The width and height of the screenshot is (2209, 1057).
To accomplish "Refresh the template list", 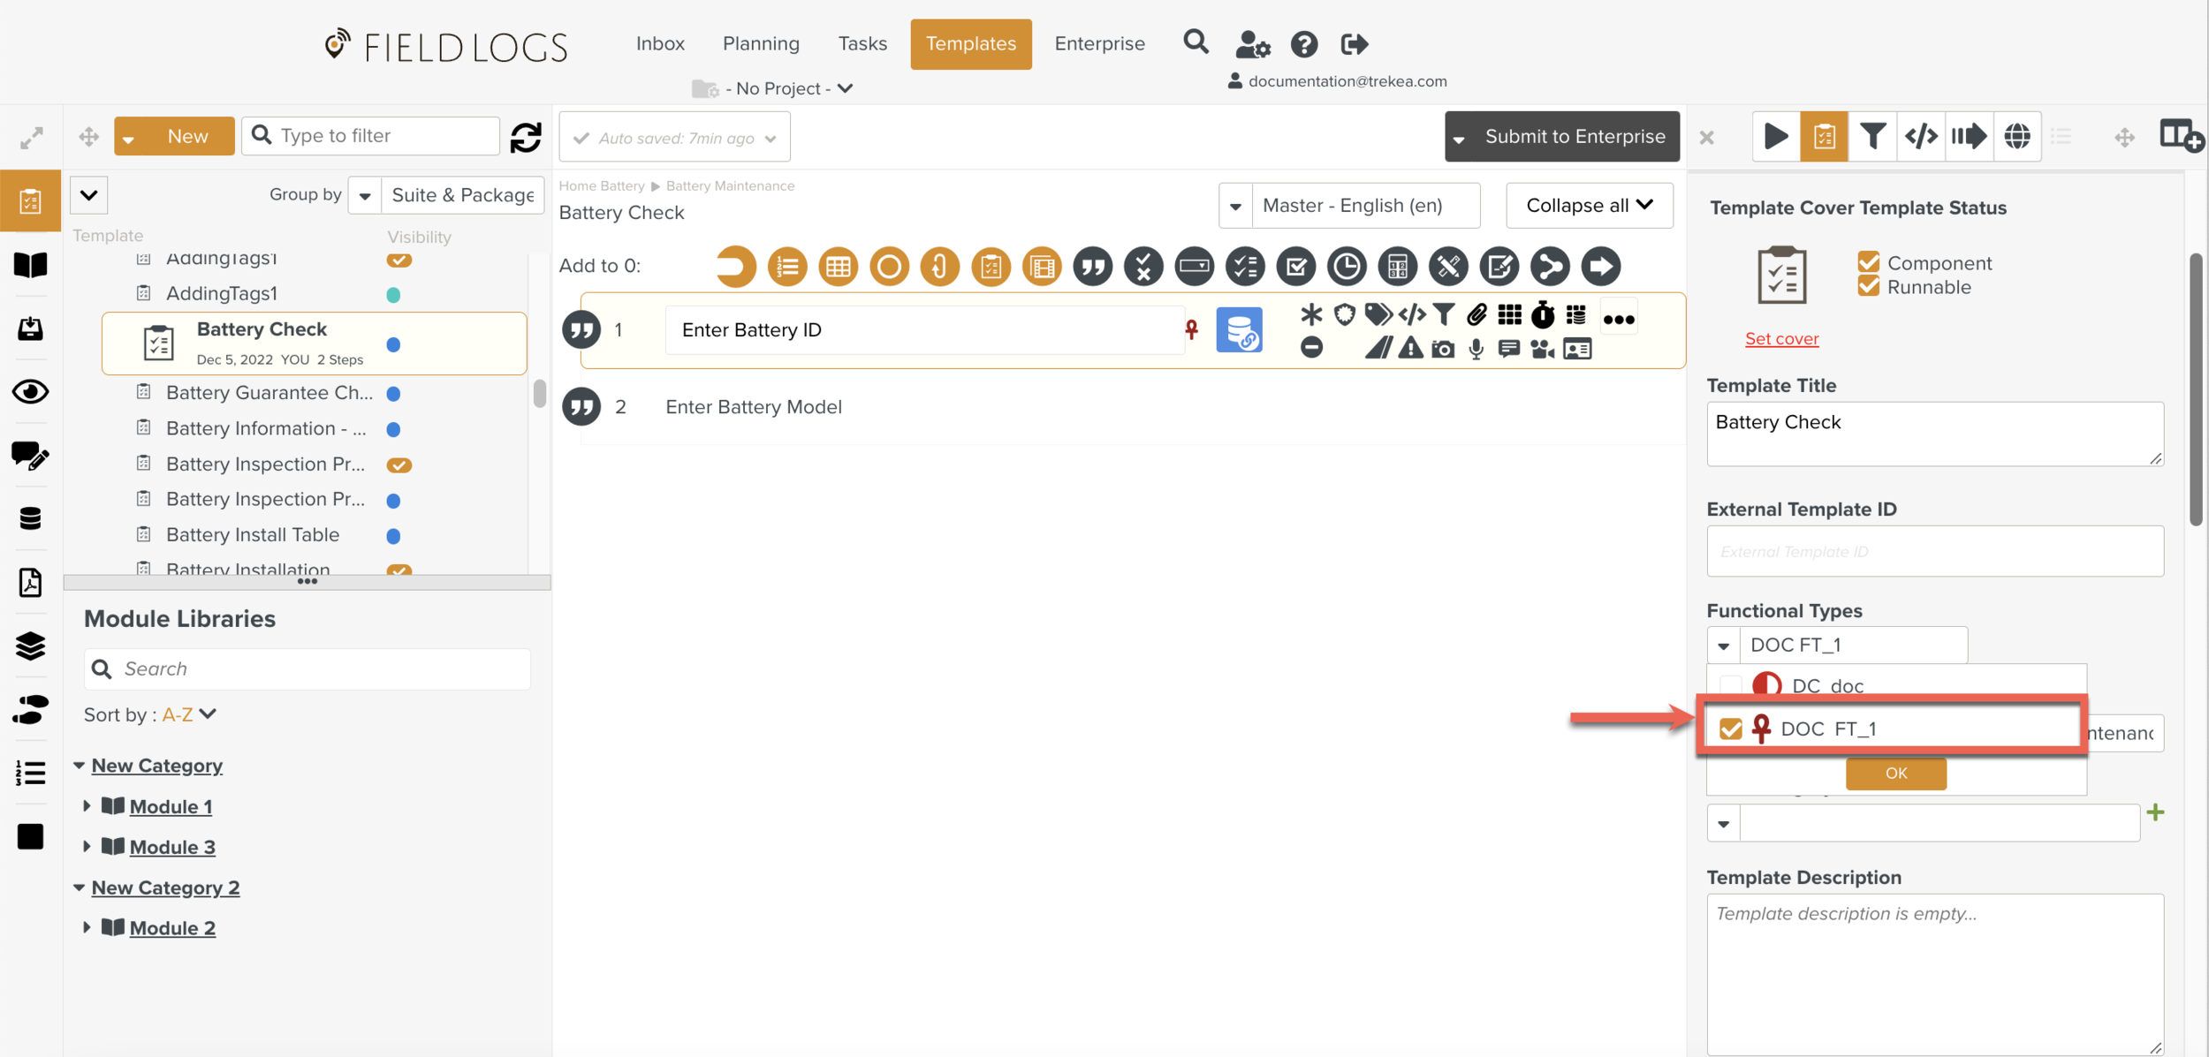I will [x=526, y=137].
